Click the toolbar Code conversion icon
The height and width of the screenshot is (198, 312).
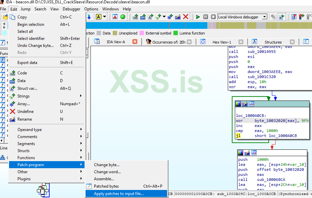tap(135, 17)
